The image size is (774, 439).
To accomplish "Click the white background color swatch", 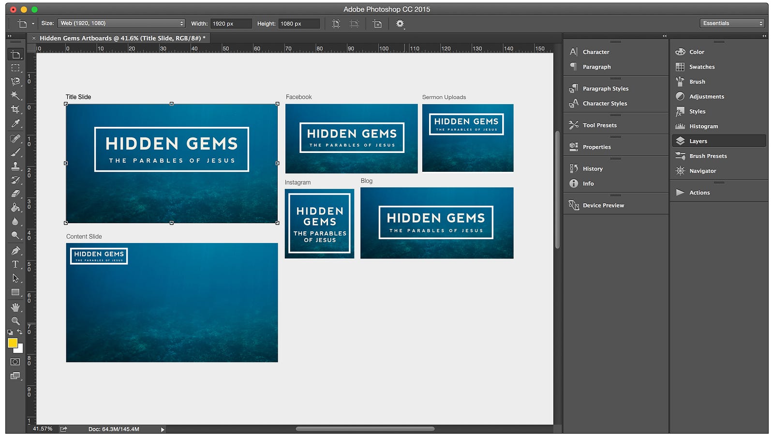I will (20, 350).
